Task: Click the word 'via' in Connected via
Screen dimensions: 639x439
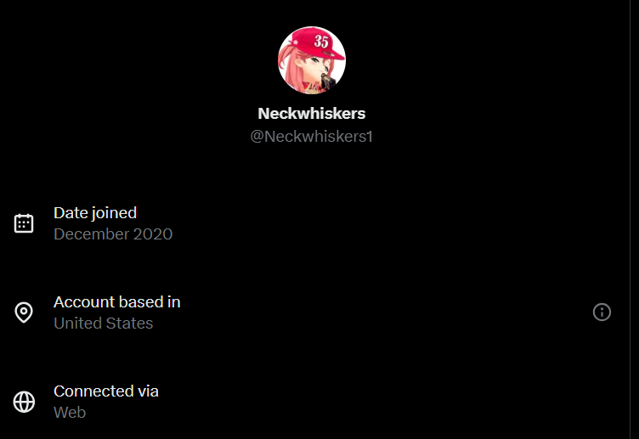Action: (146, 391)
